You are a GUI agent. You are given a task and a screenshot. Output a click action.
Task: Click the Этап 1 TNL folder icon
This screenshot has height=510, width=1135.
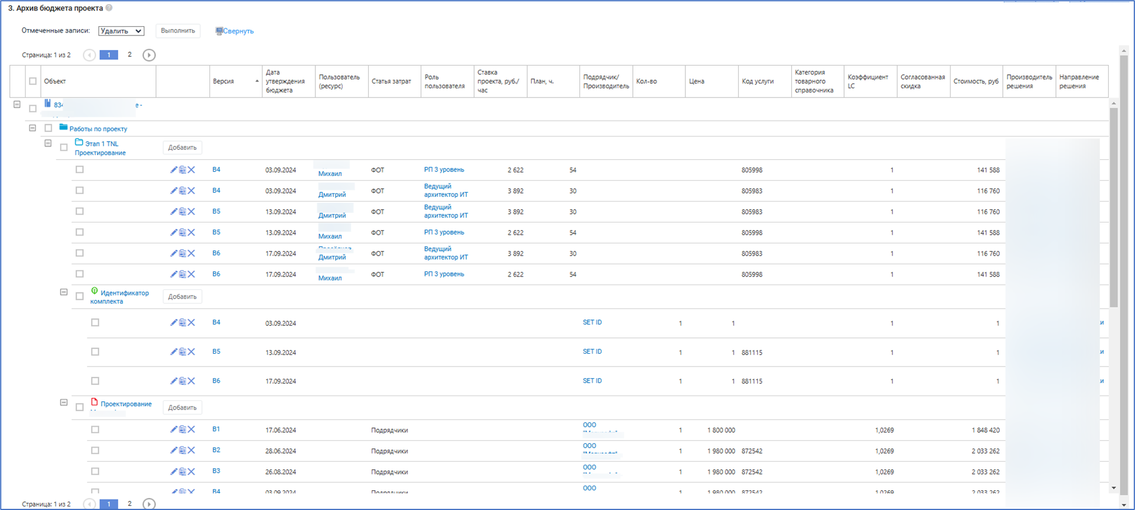point(79,142)
